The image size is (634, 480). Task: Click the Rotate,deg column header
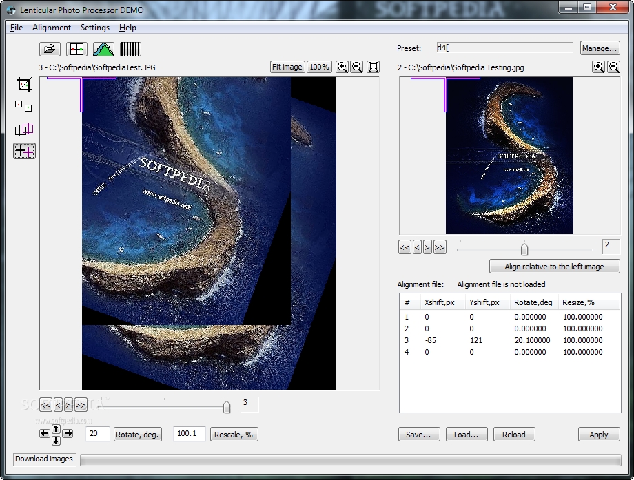533,302
